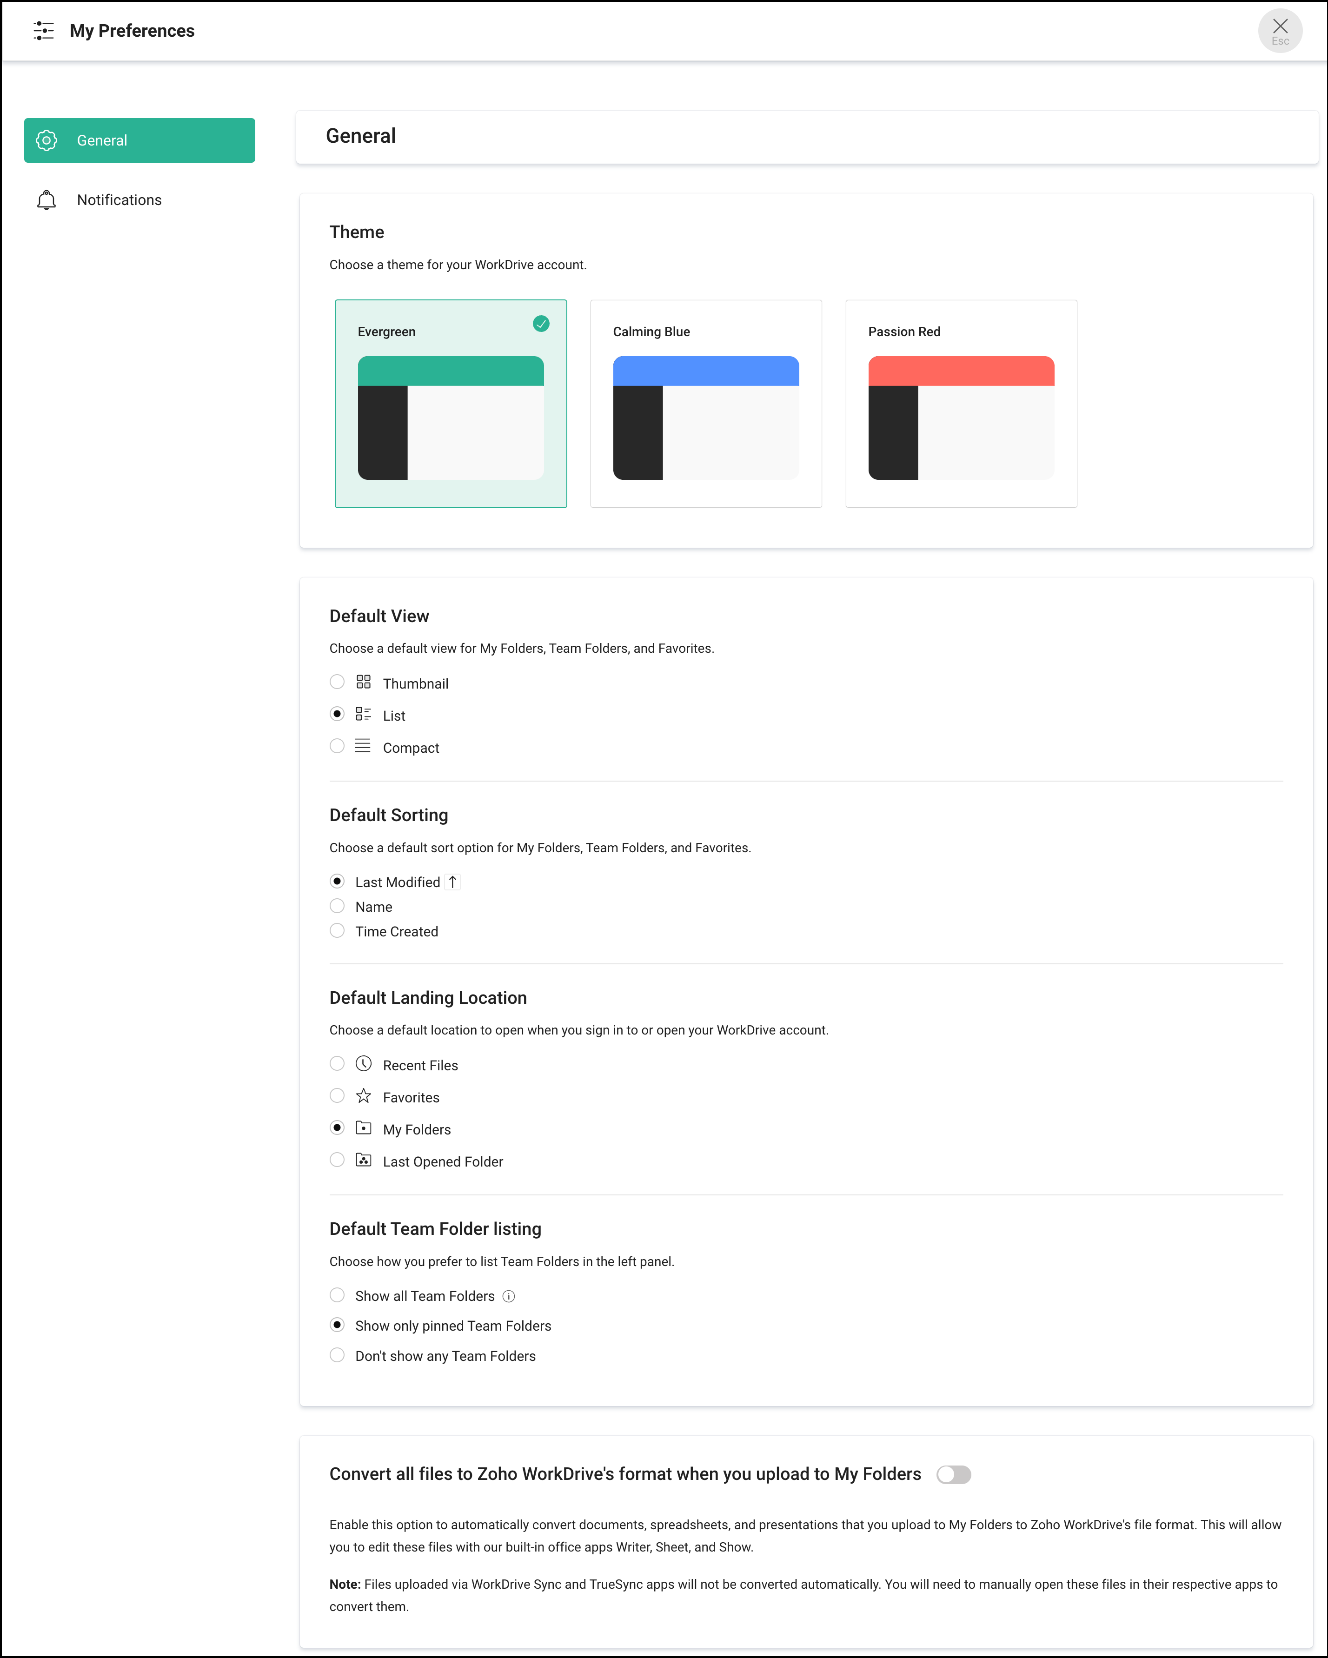Click the Recent Files clock icon

pos(364,1063)
